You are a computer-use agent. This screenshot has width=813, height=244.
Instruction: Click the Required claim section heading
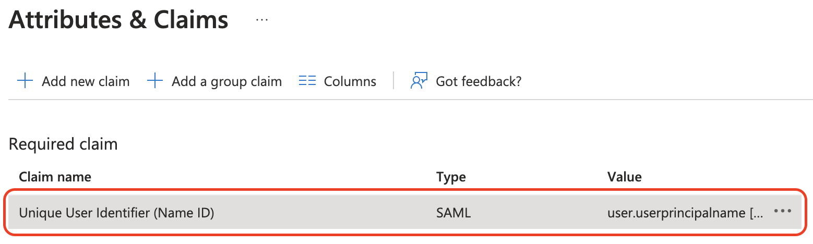(63, 144)
